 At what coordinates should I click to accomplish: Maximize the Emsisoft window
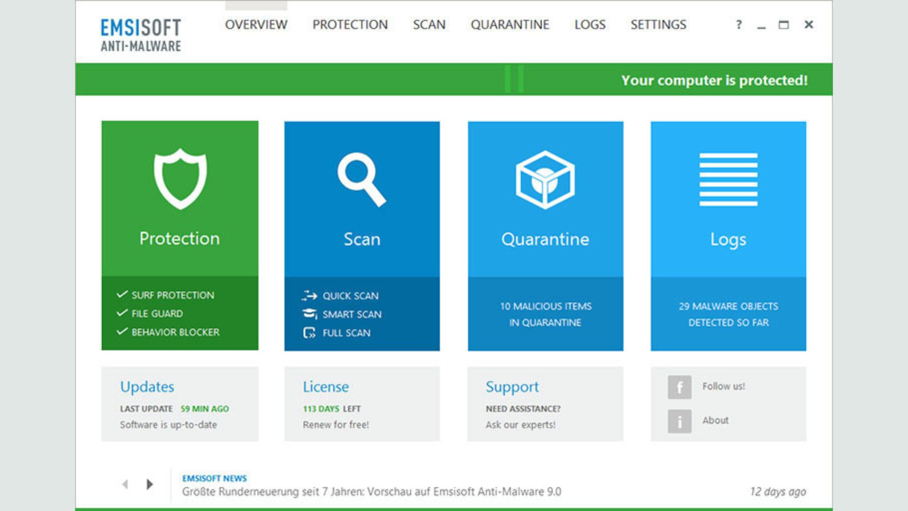[x=784, y=25]
